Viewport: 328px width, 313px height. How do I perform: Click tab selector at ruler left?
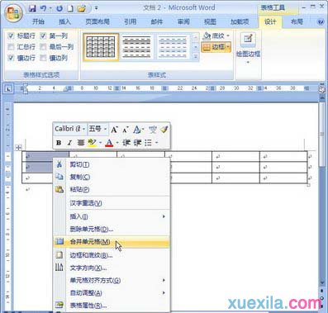(x=8, y=88)
